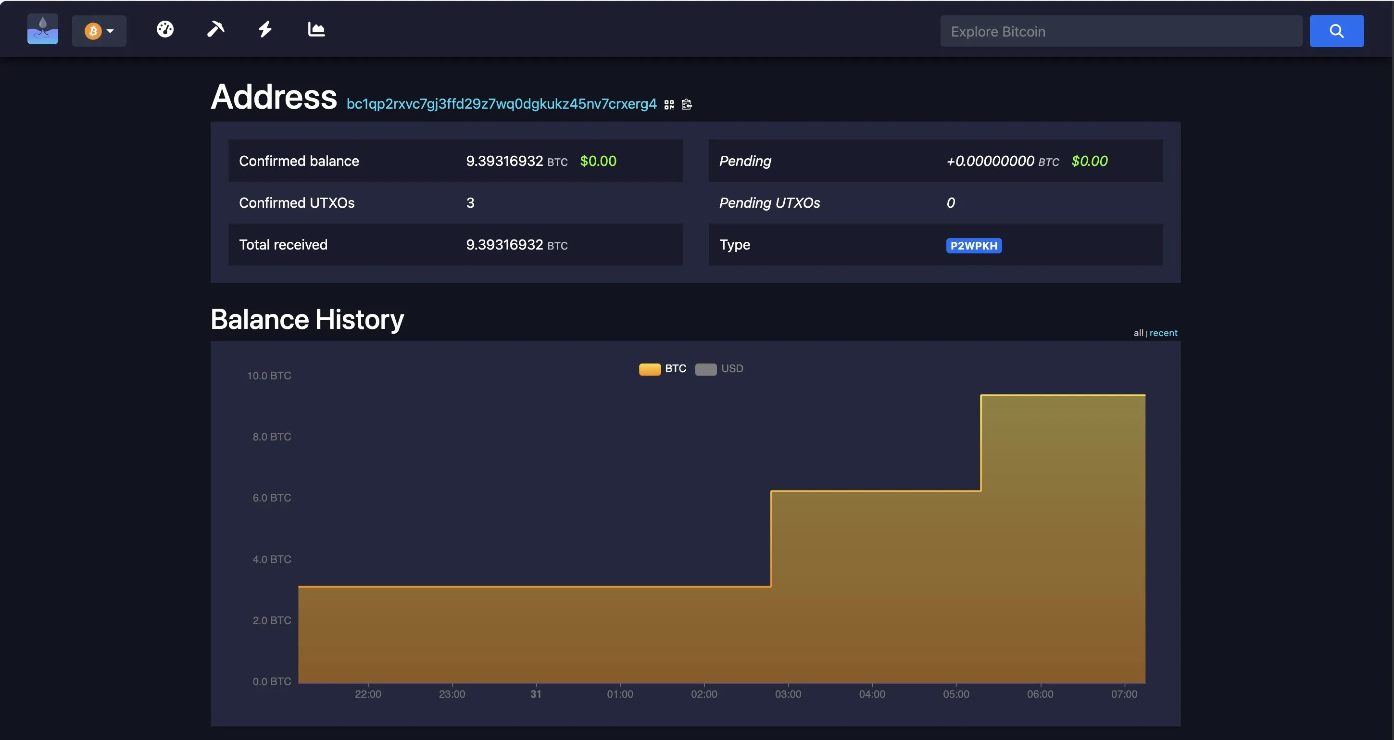Click the 10.0 BTC axis label

pos(269,376)
